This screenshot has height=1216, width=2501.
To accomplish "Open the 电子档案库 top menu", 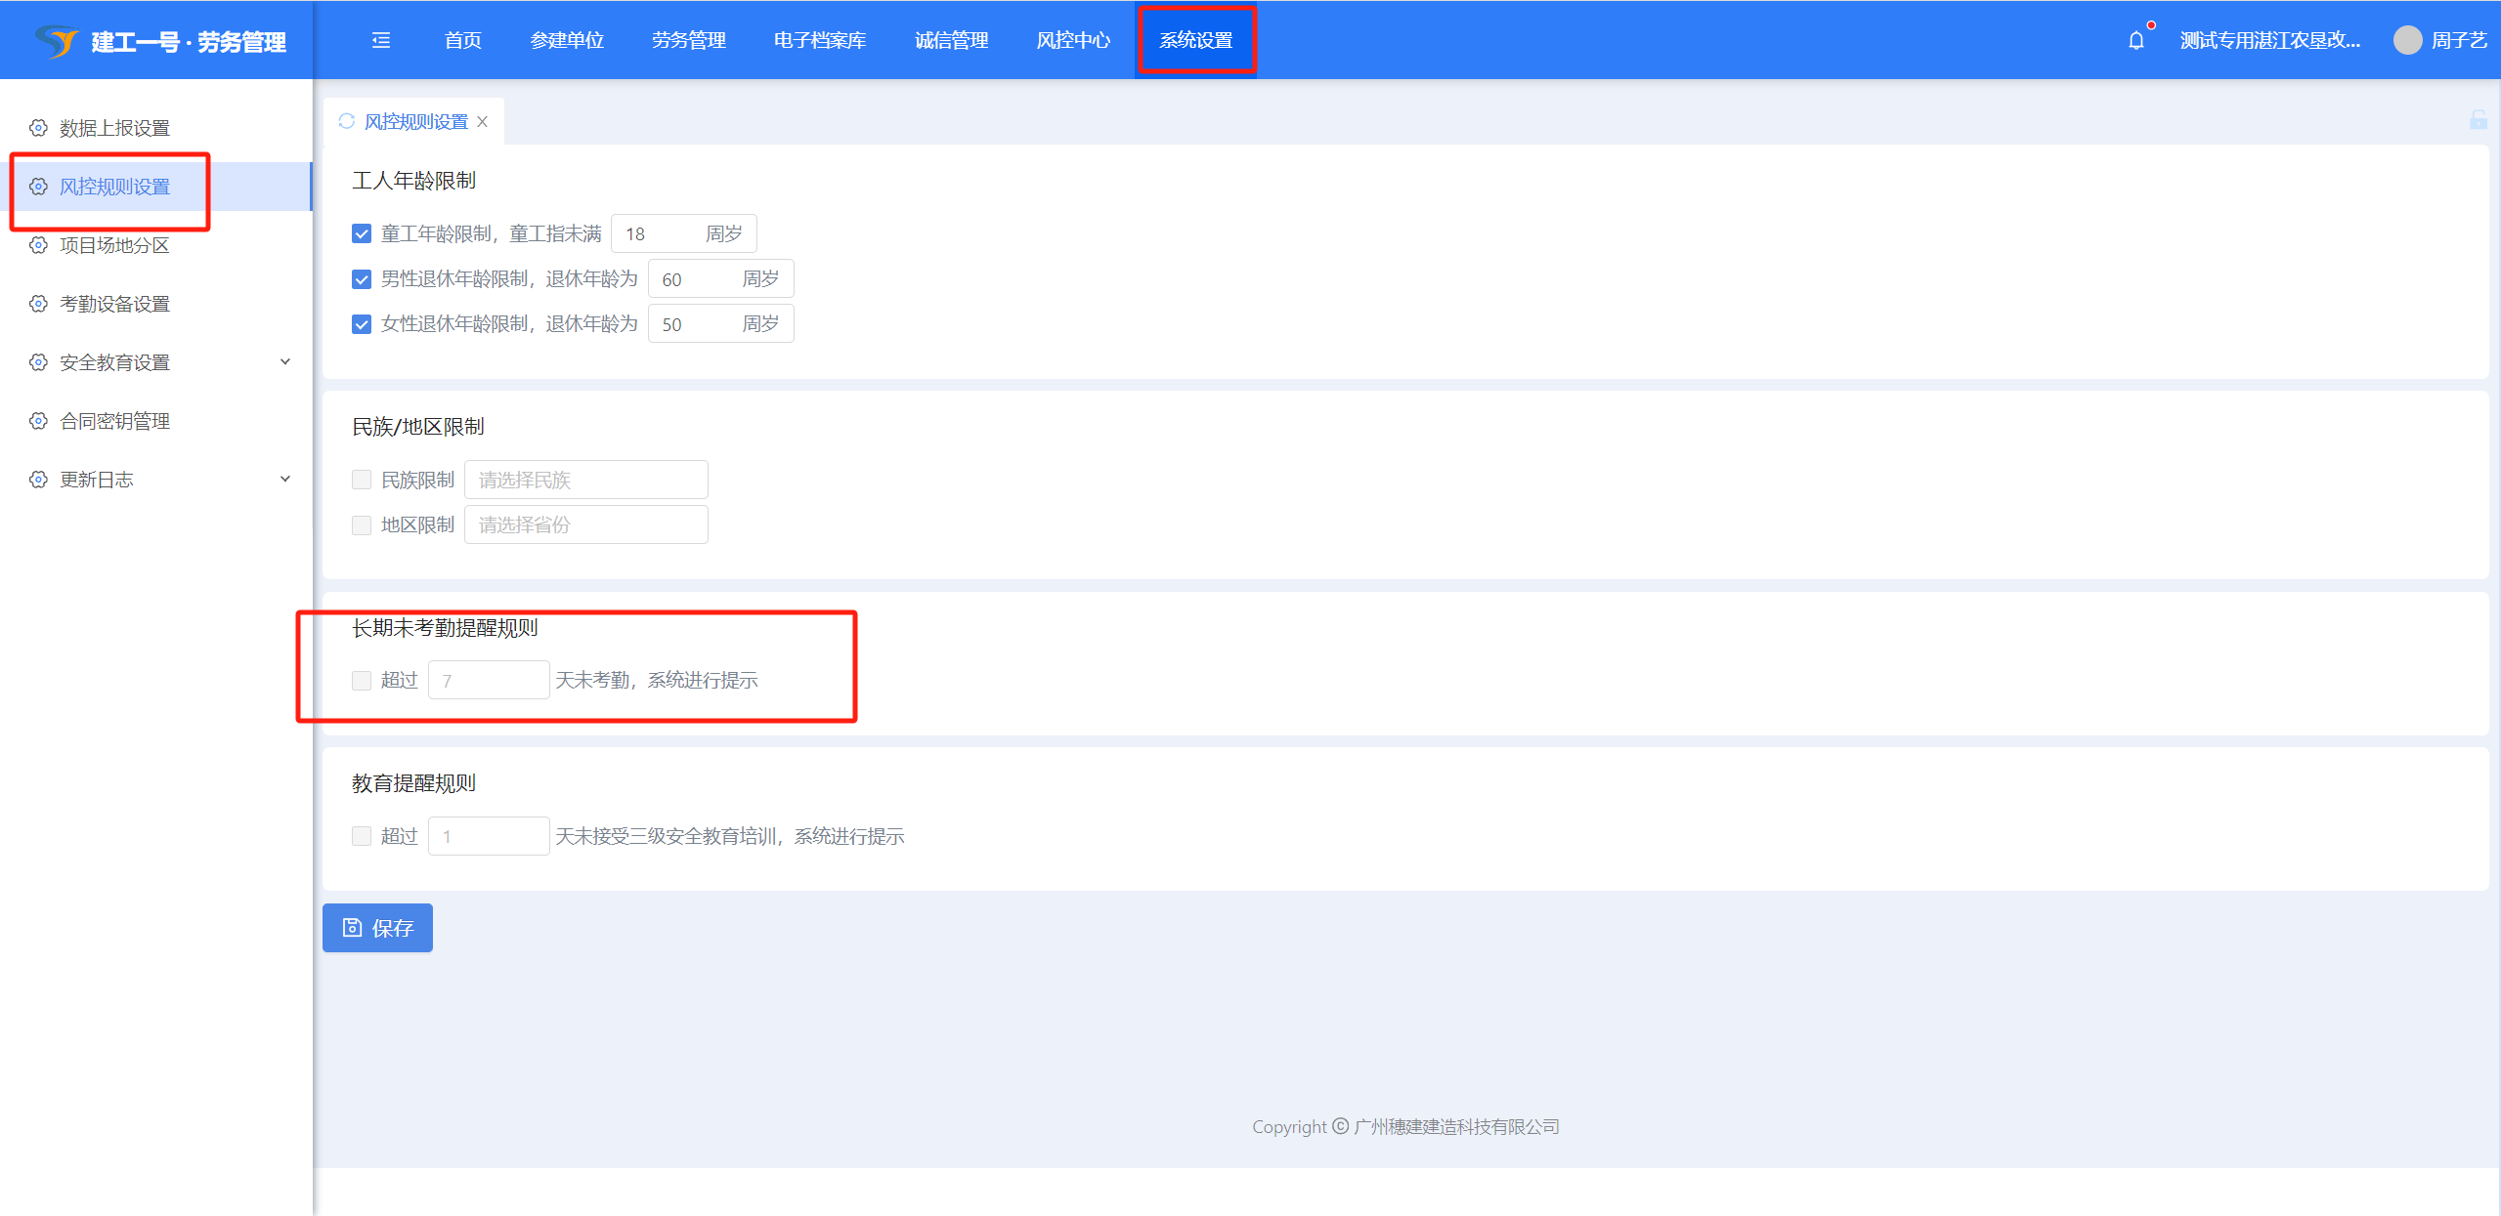I will click(820, 40).
